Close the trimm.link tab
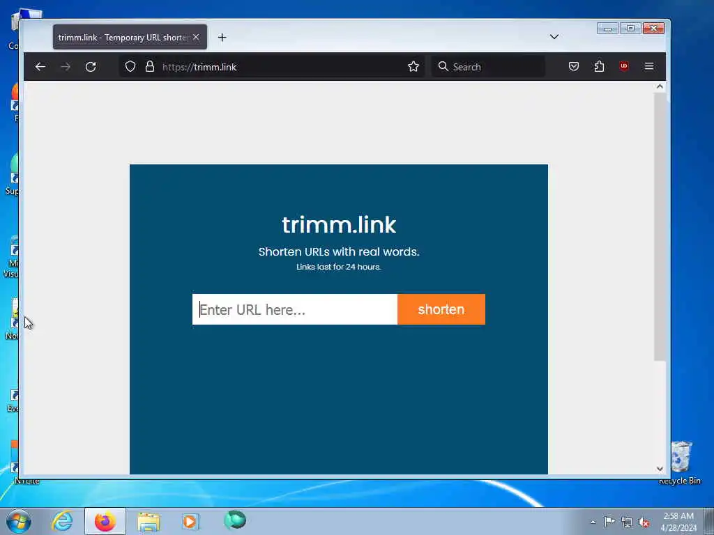714x535 pixels. pyautogui.click(x=196, y=38)
